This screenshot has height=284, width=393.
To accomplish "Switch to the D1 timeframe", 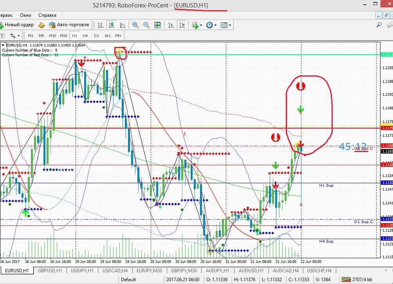I will coord(96,36).
